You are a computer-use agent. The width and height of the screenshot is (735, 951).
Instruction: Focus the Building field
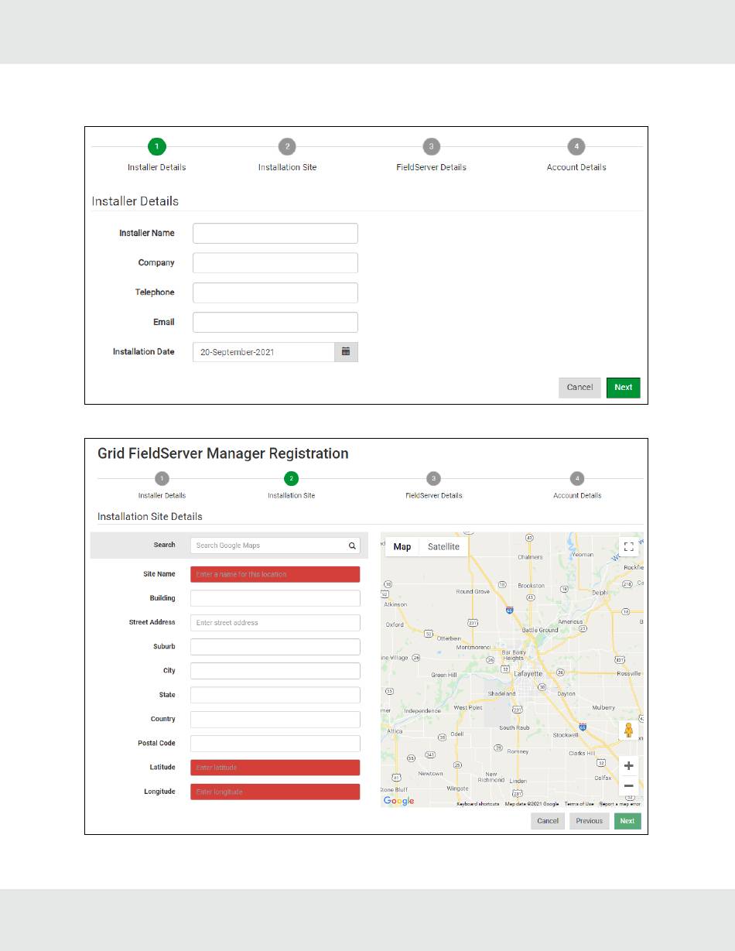275,598
